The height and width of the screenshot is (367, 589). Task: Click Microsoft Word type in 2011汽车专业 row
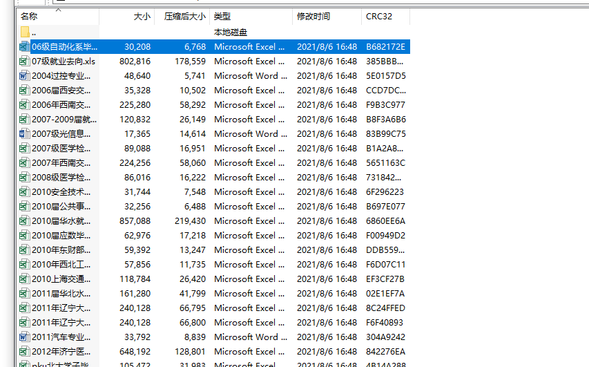click(x=251, y=337)
